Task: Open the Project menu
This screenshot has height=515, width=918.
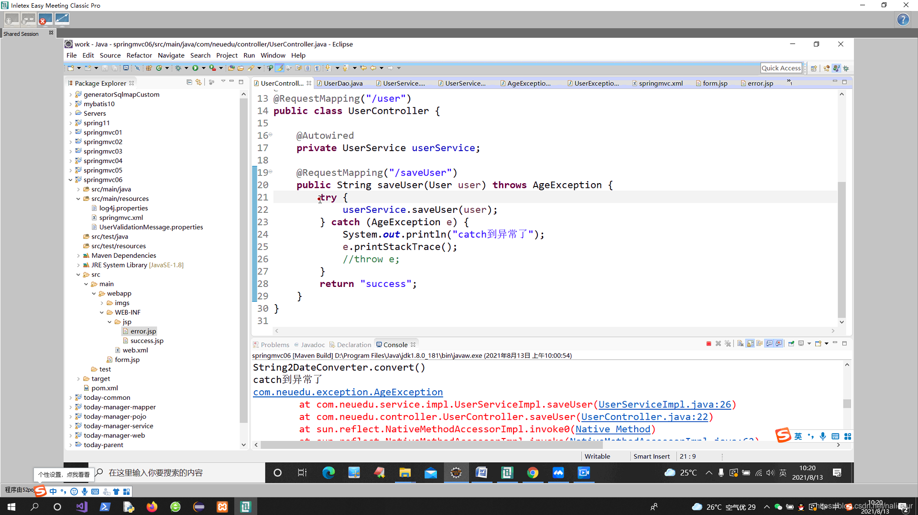Action: pos(227,55)
